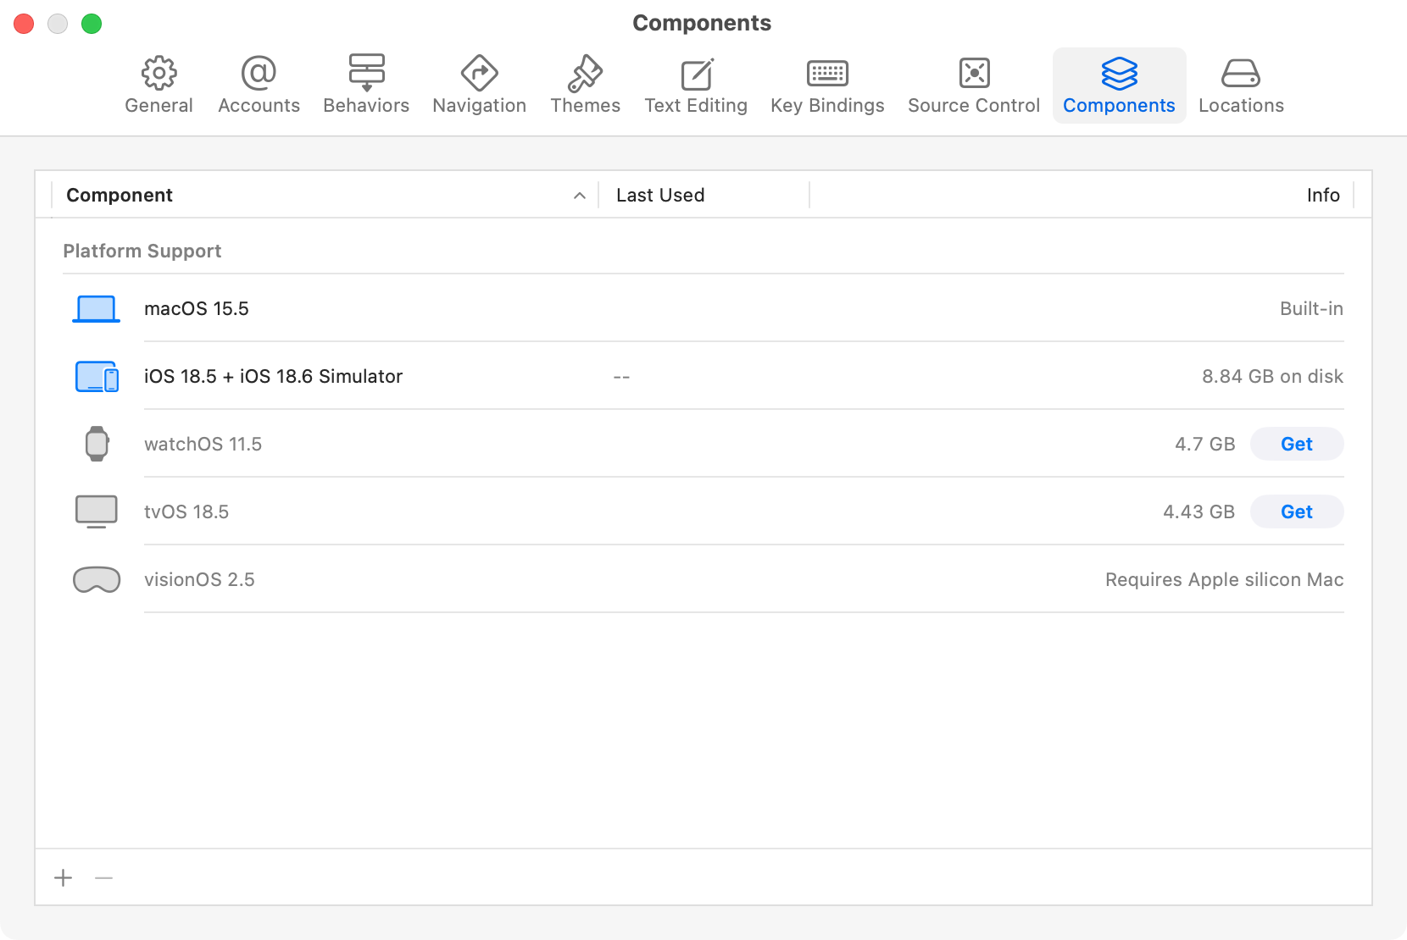The height and width of the screenshot is (940, 1407).
Task: Click the 4.7 GB size text
Action: [x=1204, y=445]
